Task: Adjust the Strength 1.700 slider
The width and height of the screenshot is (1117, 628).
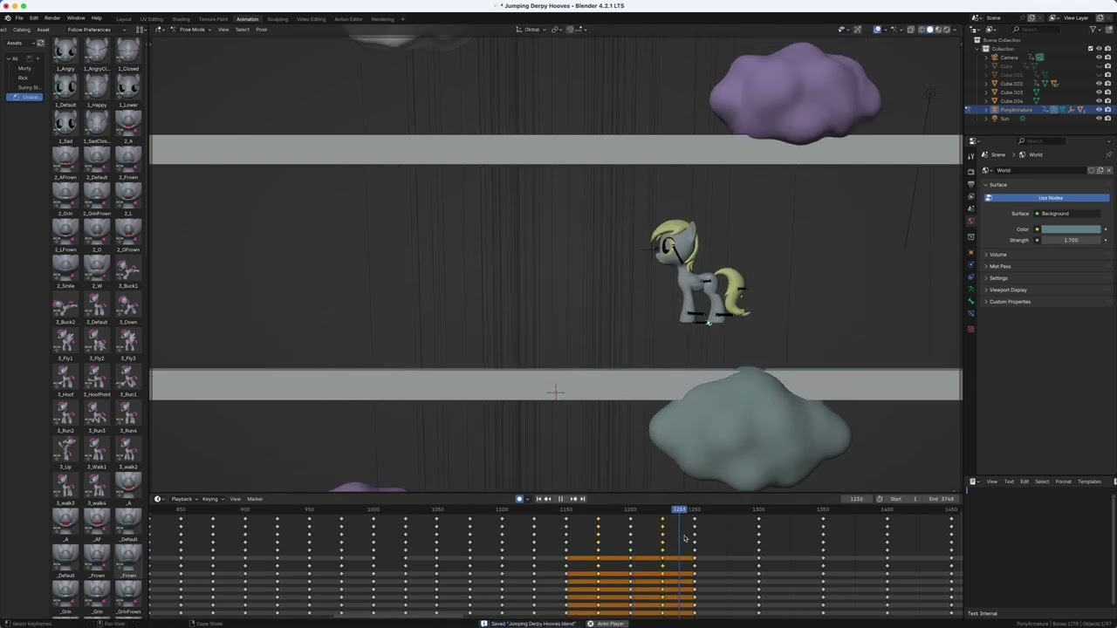Action: pyautogui.click(x=1071, y=240)
